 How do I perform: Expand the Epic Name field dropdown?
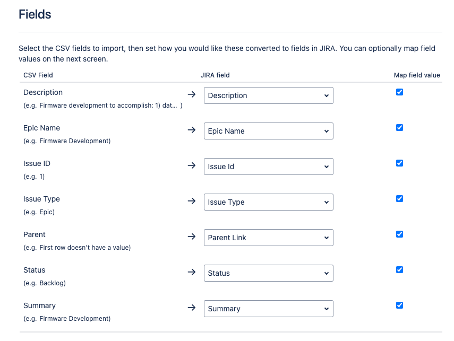268,131
